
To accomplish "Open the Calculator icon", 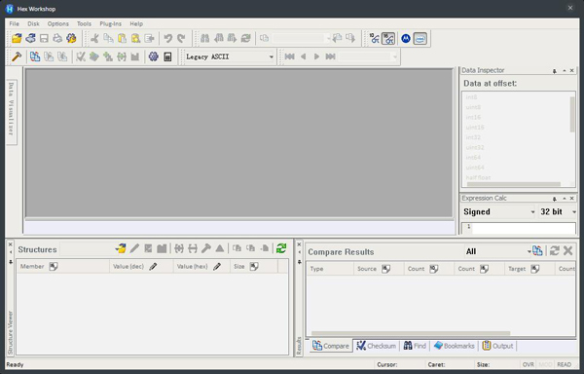I will point(167,56).
